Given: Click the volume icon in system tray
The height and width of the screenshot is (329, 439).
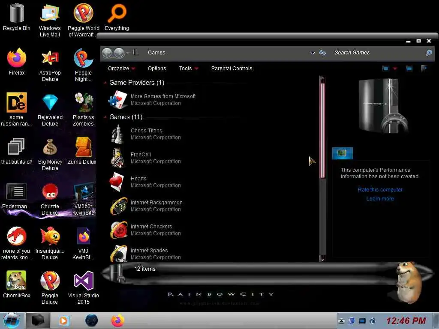Looking at the screenshot, I should click(x=373, y=321).
